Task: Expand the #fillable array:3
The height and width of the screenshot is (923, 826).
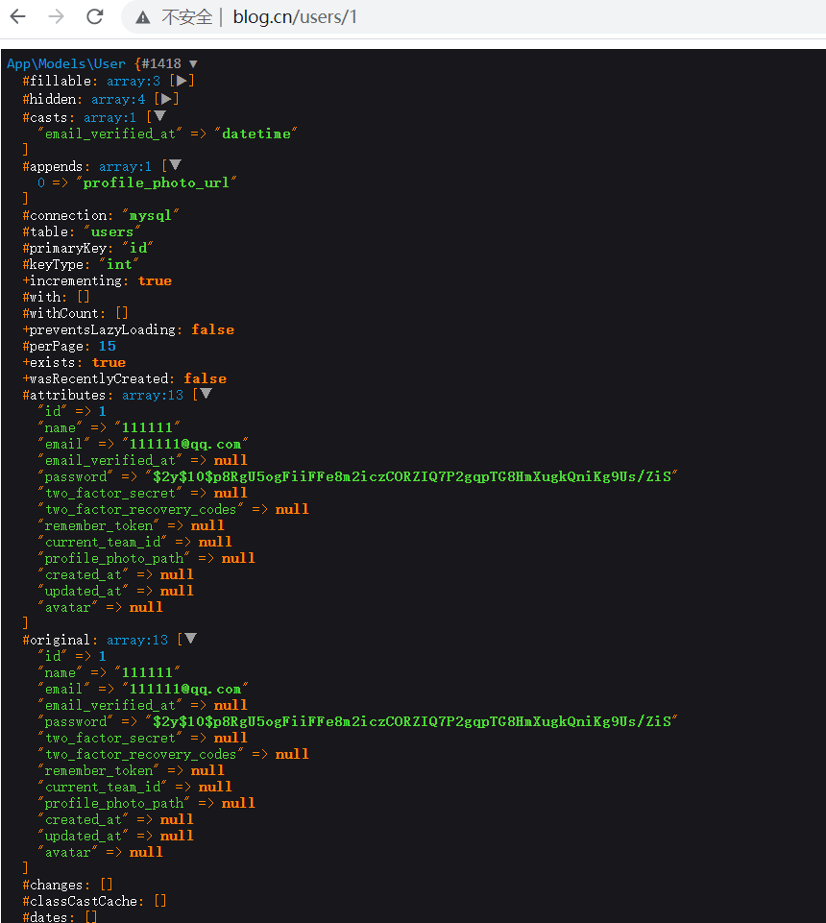Action: (182, 81)
